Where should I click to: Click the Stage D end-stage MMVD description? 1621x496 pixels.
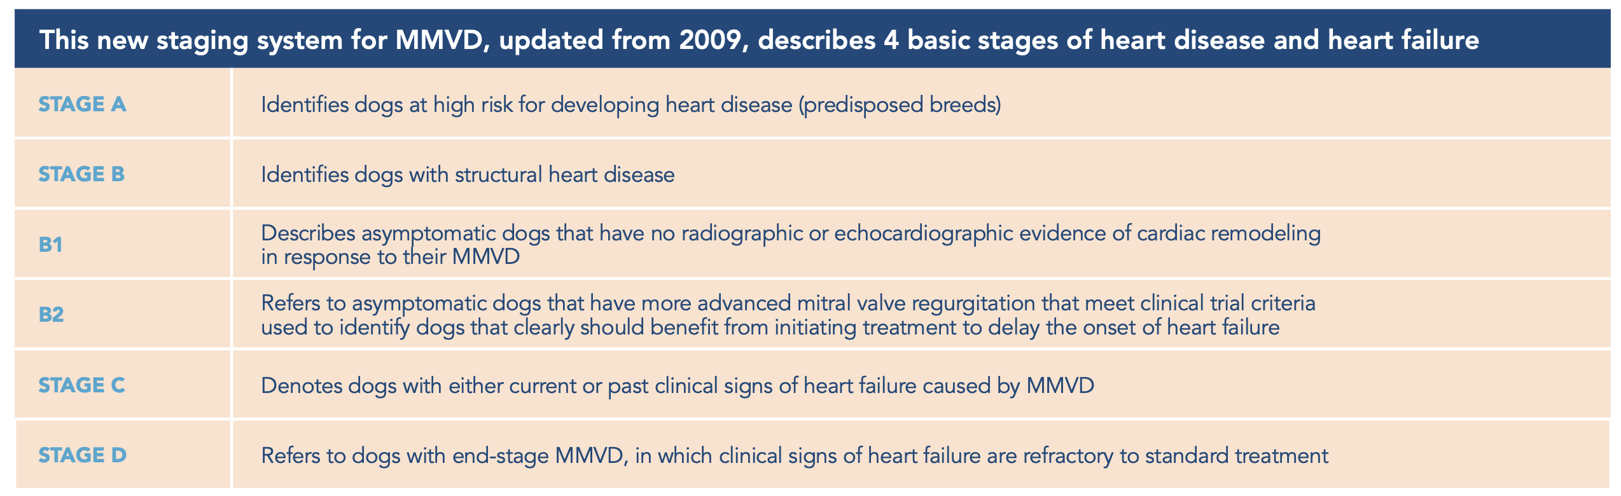click(x=794, y=456)
